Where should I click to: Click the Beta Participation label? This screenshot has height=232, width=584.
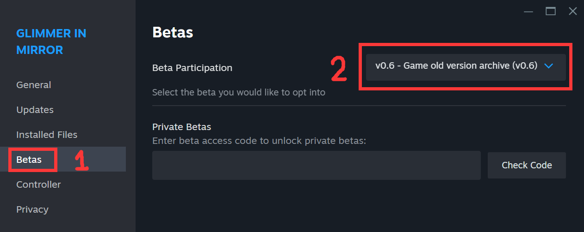(x=192, y=68)
